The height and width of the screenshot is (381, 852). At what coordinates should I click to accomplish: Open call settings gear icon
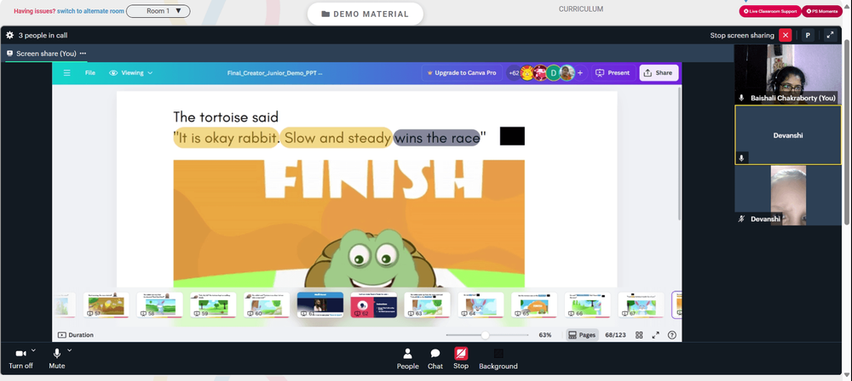9,35
